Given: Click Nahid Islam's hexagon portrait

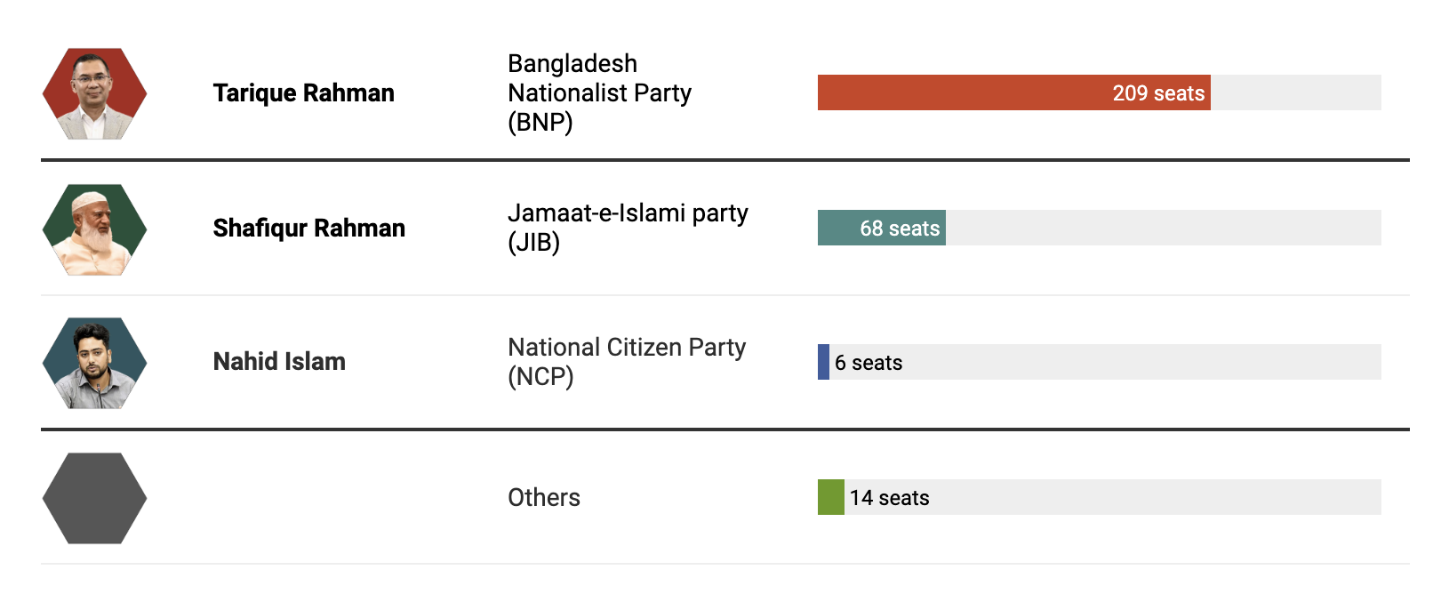Looking at the screenshot, I should tap(94, 363).
